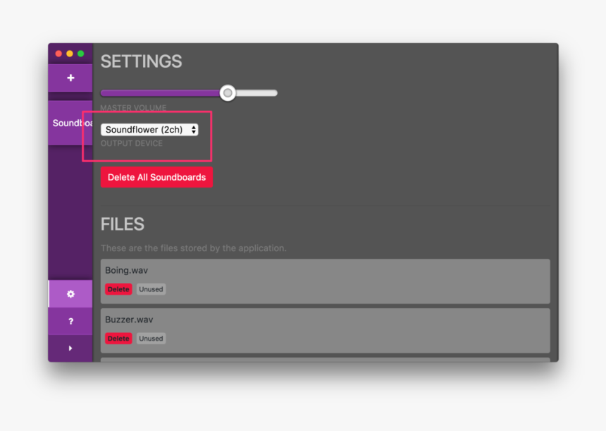Screen dimensions: 606x431
Task: Click the OUTPUT DEVICE label
Action: point(131,143)
